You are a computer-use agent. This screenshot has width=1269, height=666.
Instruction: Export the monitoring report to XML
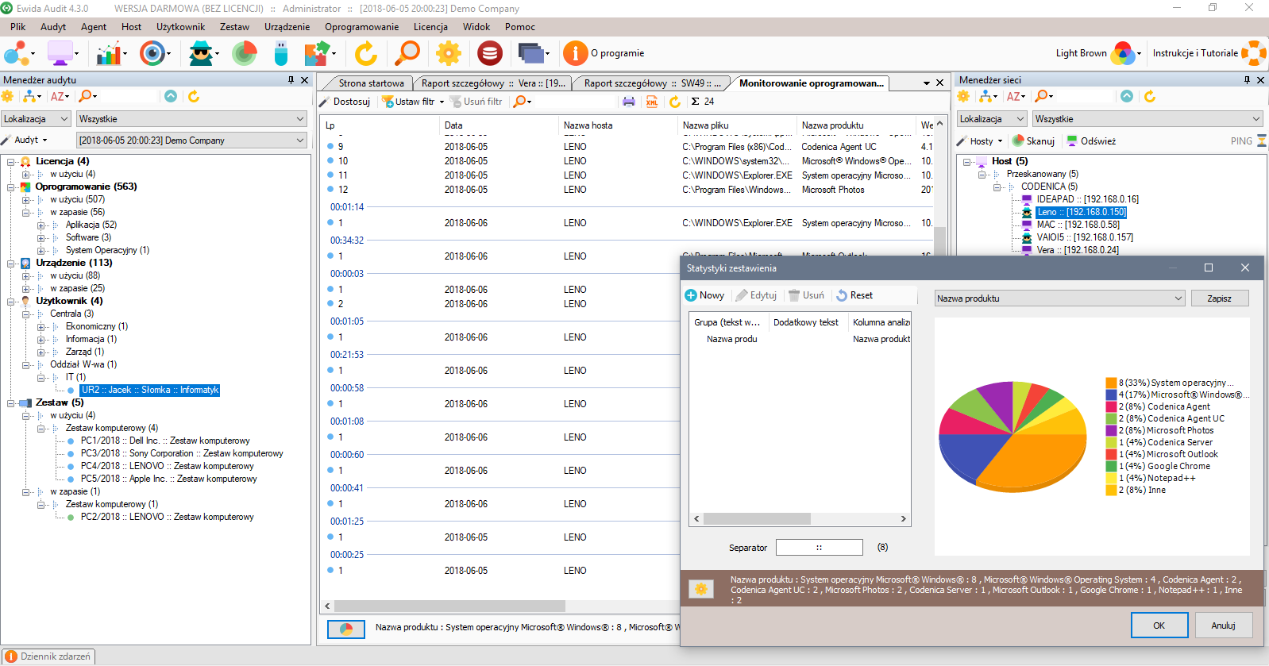point(652,102)
